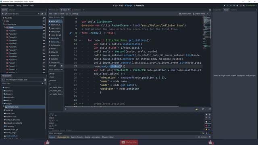Add a new node with plus icon

pyautogui.click(x=3, y=14)
